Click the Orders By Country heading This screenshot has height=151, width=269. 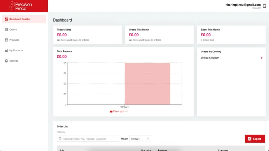pyautogui.click(x=211, y=52)
